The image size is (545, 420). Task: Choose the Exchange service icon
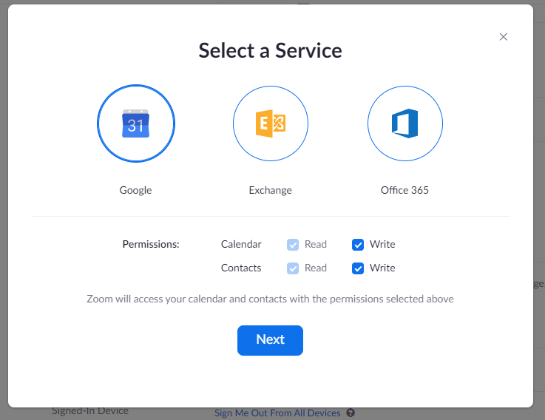click(271, 123)
